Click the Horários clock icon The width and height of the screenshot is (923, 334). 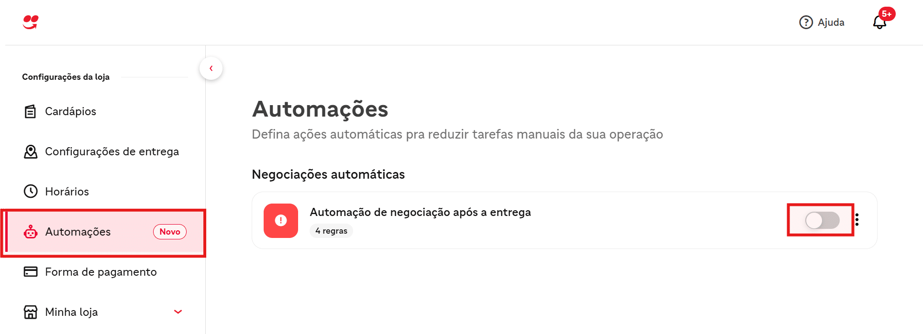coord(31,192)
